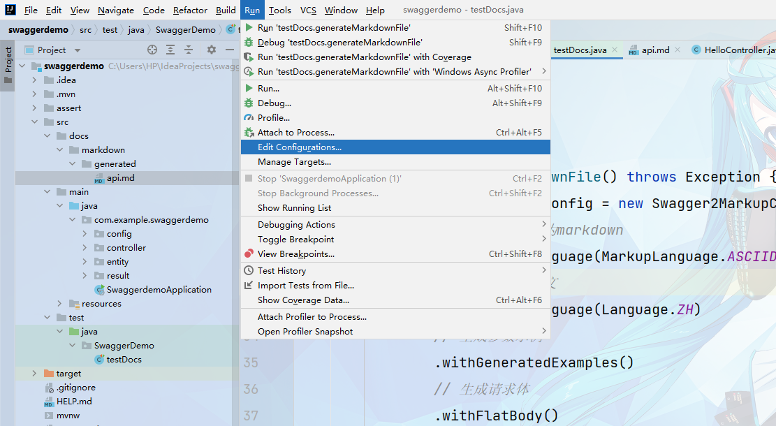Open the Build menu
The image size is (776, 426).
[226, 10]
